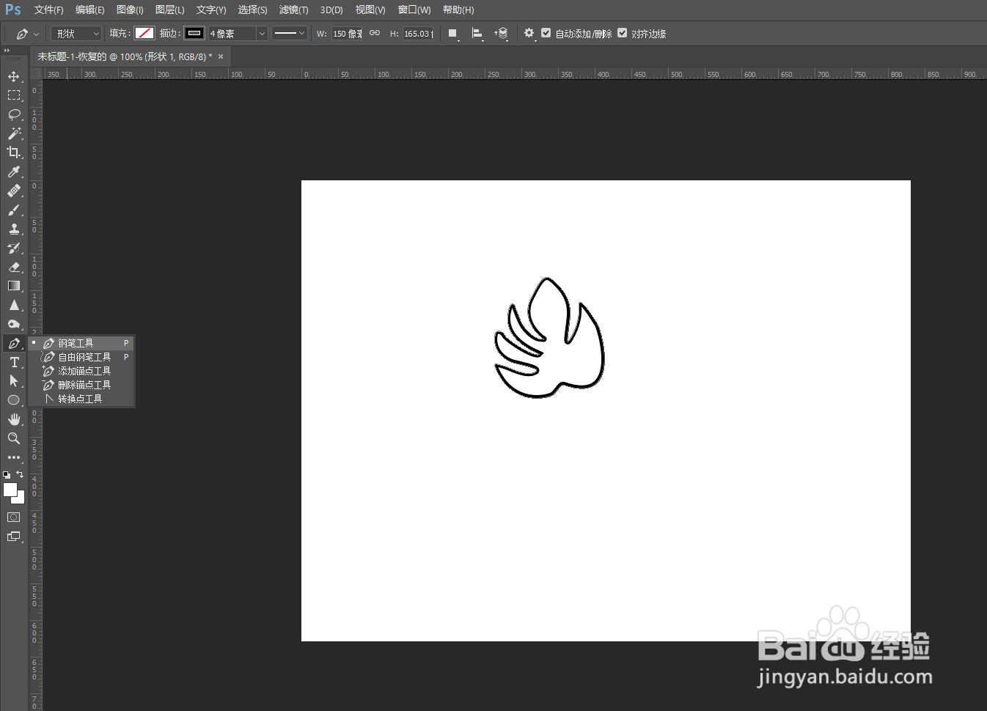Click the Pen tool in toolbar
This screenshot has width=987, height=711.
14,343
